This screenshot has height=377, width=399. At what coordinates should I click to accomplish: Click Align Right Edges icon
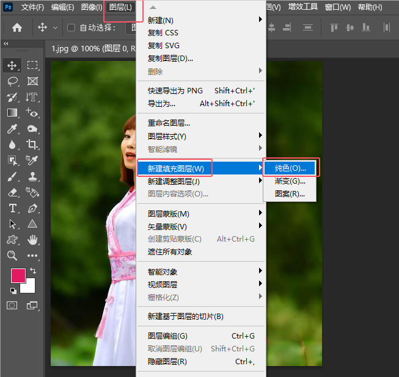pyautogui.click(x=287, y=27)
